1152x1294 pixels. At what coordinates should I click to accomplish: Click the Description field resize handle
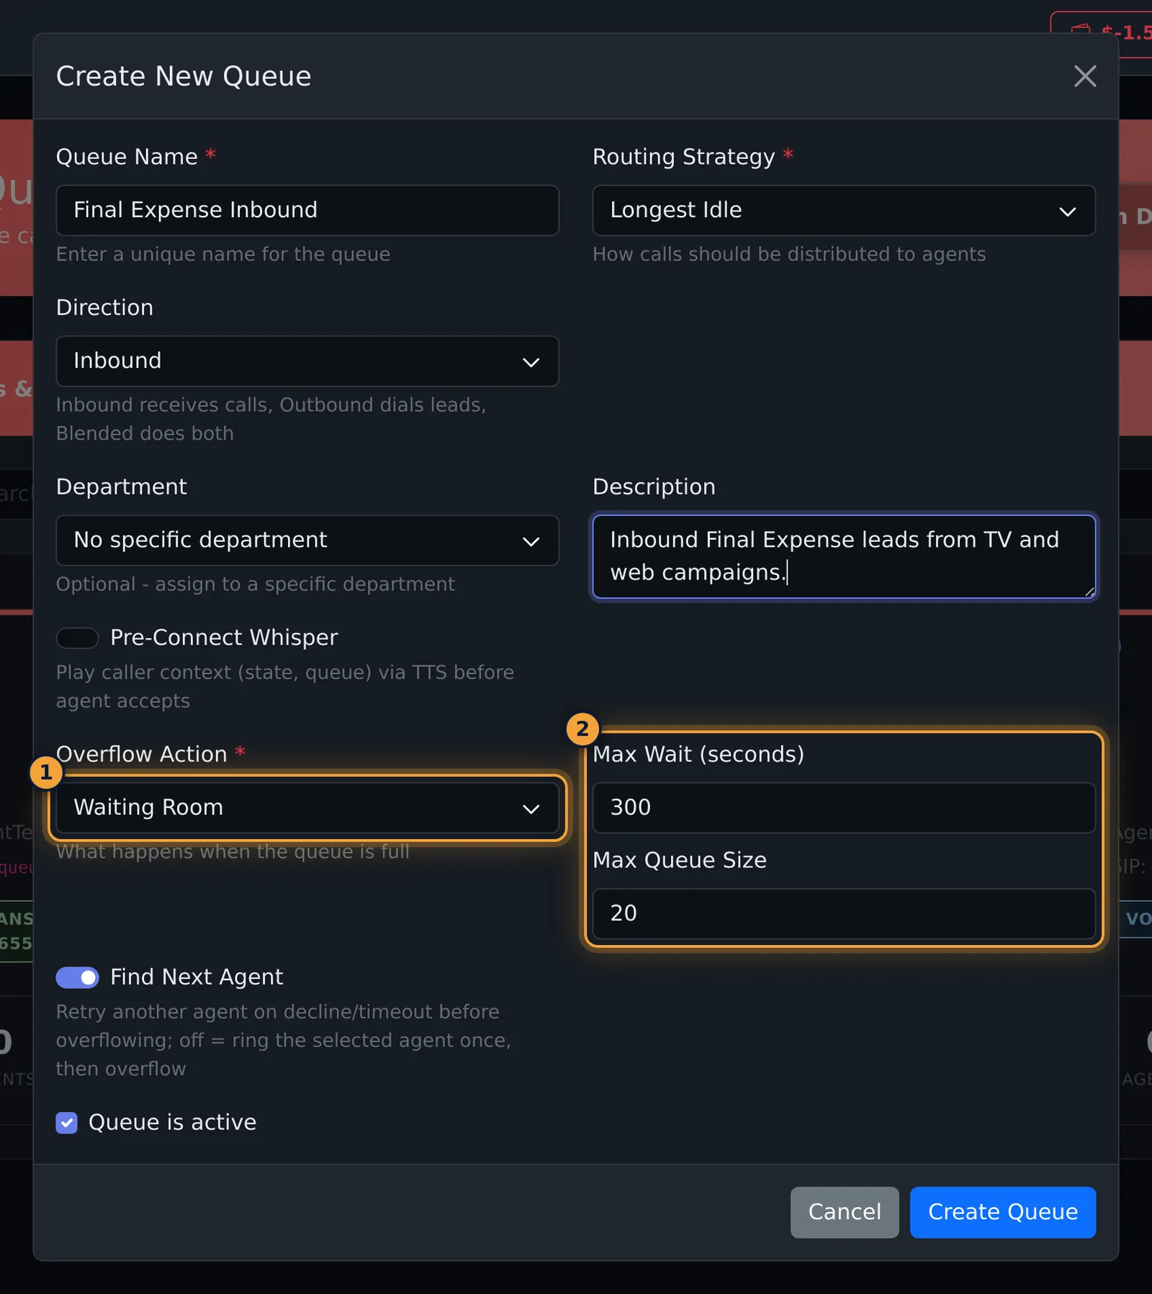(x=1089, y=592)
